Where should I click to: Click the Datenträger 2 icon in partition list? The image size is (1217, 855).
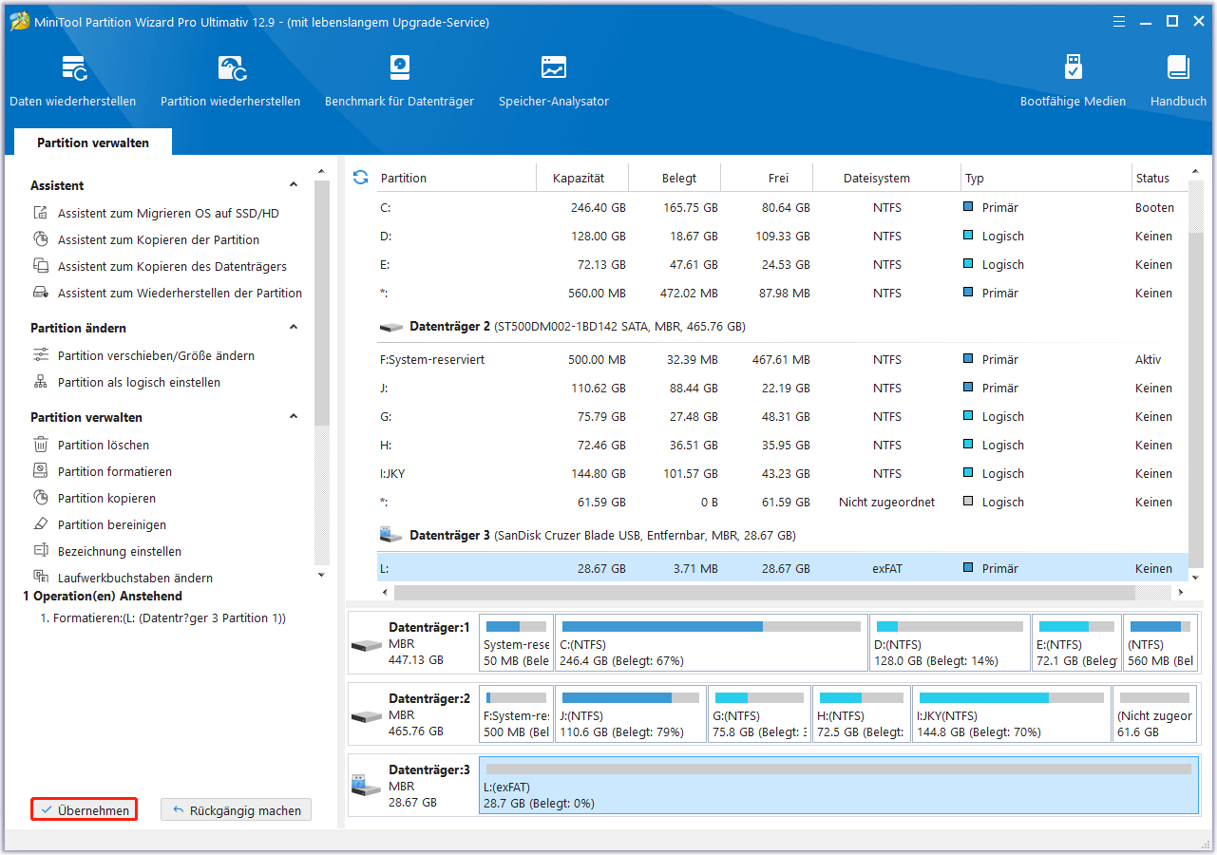coord(391,327)
